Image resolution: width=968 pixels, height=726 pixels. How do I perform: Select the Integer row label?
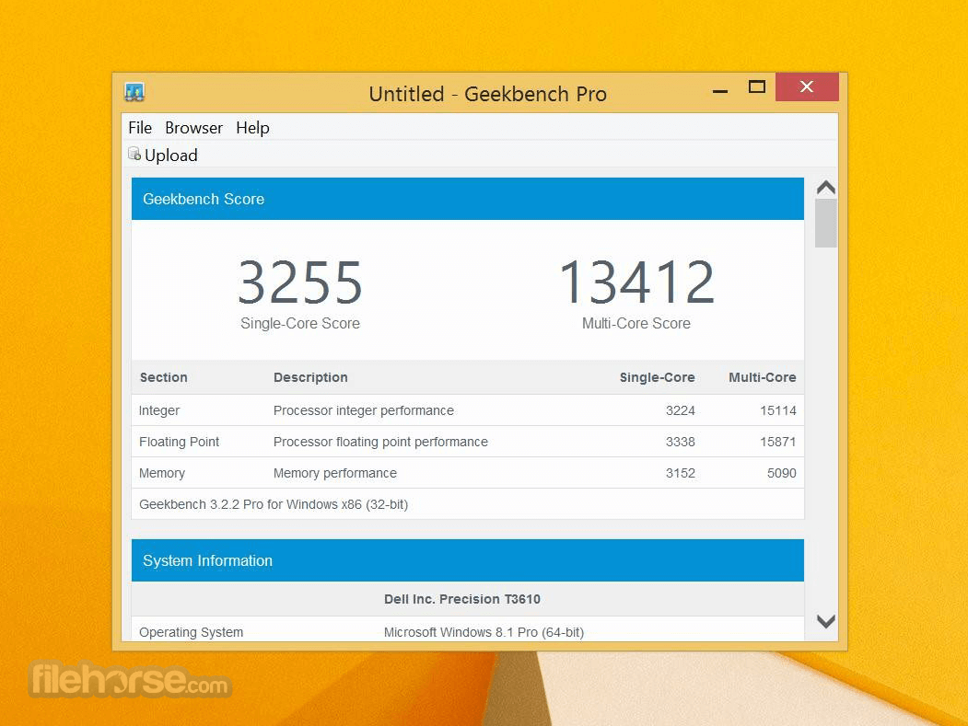pyautogui.click(x=159, y=410)
